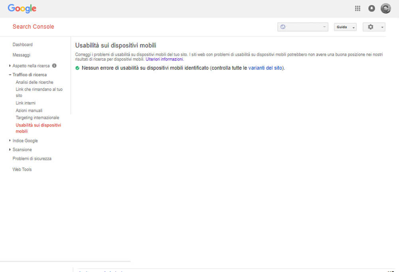
Task: Open Link che rimandano al tuo sito
Action: [x=39, y=93]
